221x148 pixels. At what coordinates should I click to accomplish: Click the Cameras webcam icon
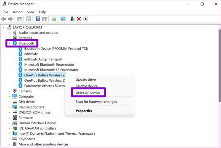click(x=15, y=91)
